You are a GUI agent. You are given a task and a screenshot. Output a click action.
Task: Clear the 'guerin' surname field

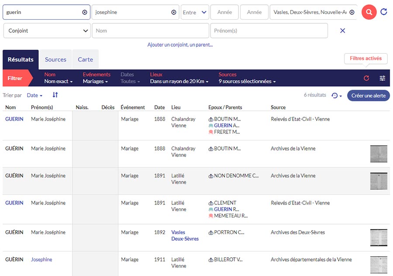pos(85,13)
